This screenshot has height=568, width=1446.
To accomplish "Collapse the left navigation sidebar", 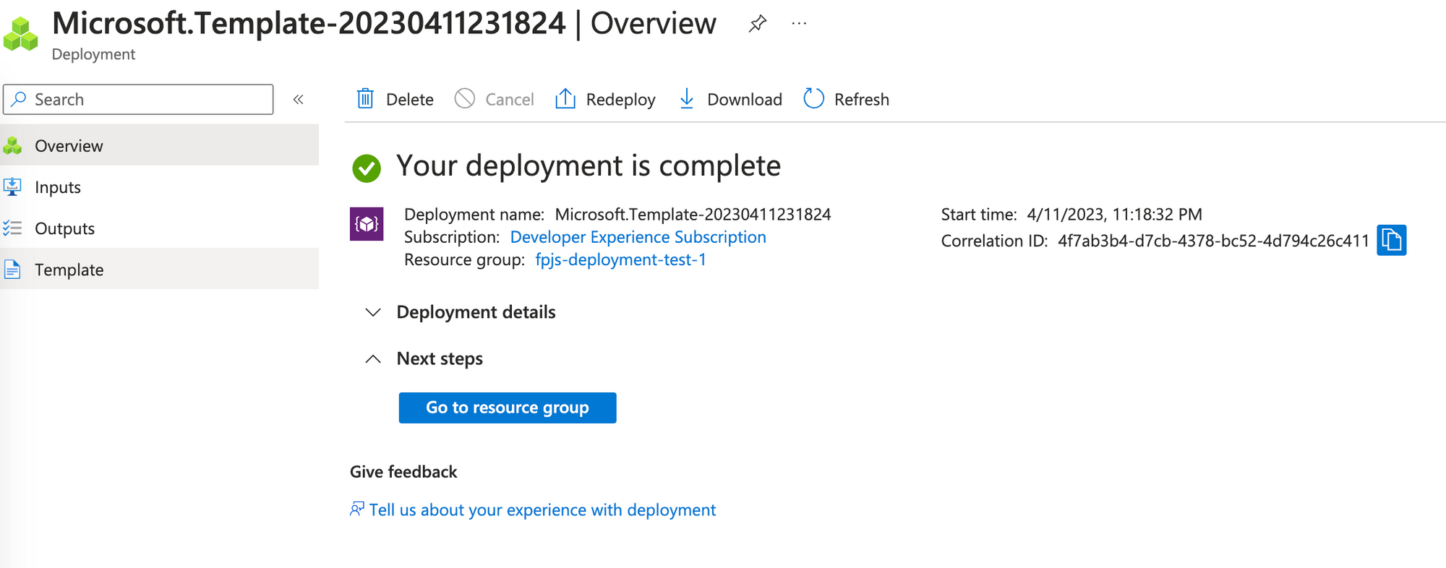I will point(298,100).
